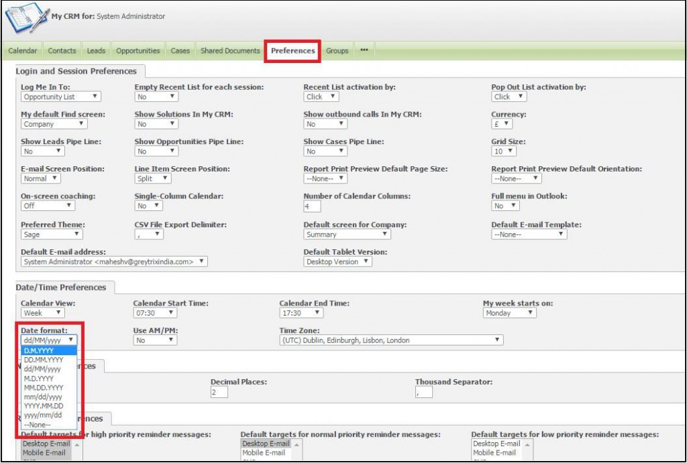This screenshot has height=463, width=687.
Task: Click the Thousand Separator input box
Action: (x=423, y=393)
